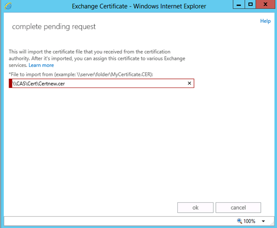Dismiss the dialog with the cancel button
Screen dimensions: 277x228
tap(238, 208)
